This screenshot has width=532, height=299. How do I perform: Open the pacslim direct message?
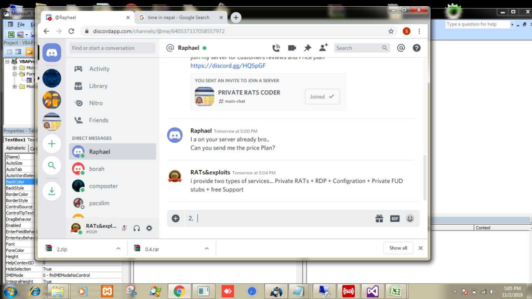coord(113,203)
